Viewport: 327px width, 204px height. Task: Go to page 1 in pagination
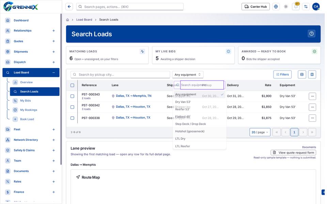click(x=294, y=132)
